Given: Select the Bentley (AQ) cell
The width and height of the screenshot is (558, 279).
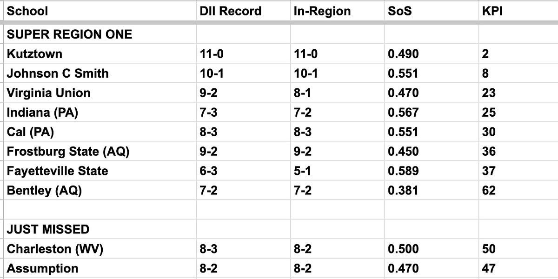Looking at the screenshot, I should point(44,191).
